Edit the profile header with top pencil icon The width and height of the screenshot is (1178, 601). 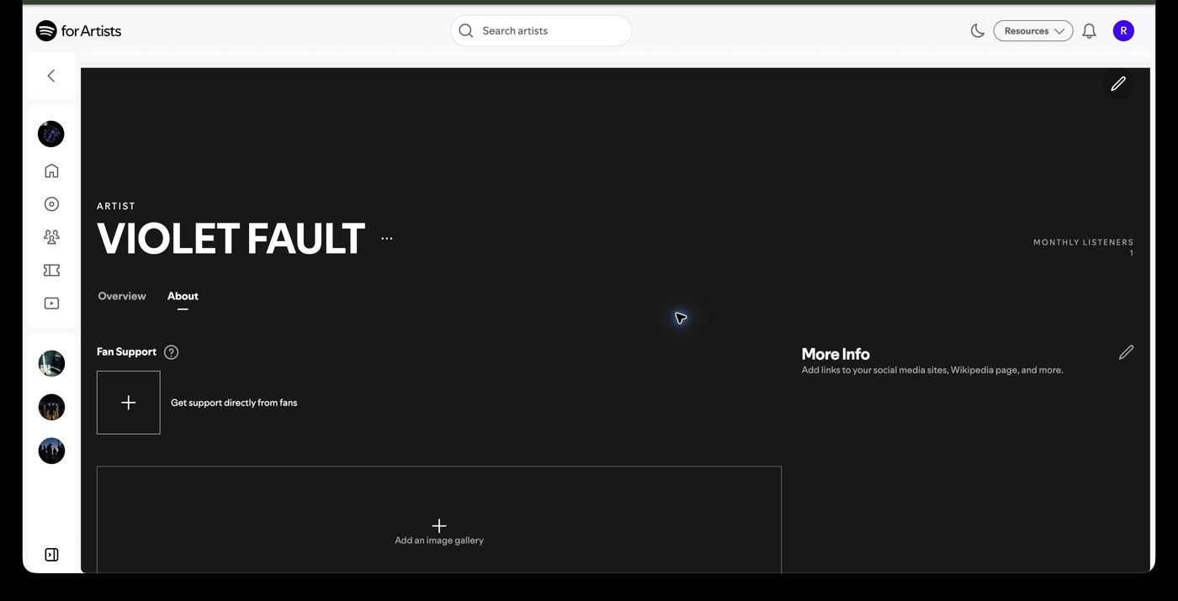pyautogui.click(x=1118, y=84)
